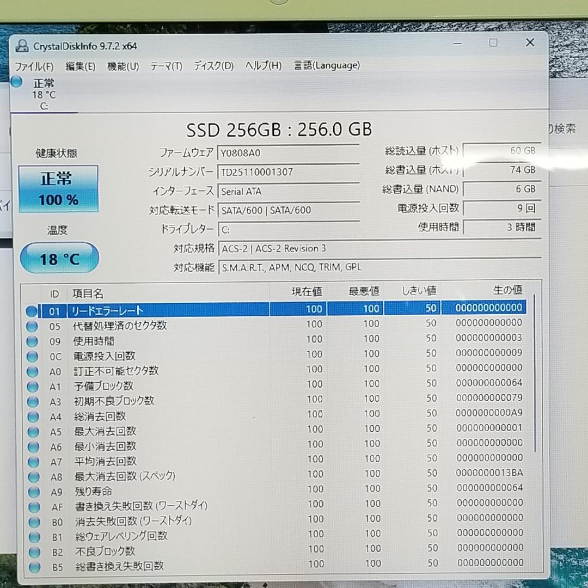Screen dimensions: 588x588
Task: Open the テーマ(T) theme dropdown
Action: pos(167,66)
